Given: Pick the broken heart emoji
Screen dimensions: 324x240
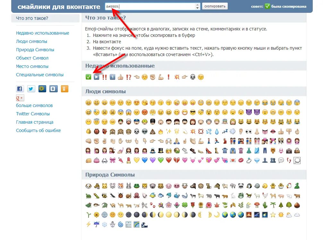Looking at the screenshot, I should point(177,160).
